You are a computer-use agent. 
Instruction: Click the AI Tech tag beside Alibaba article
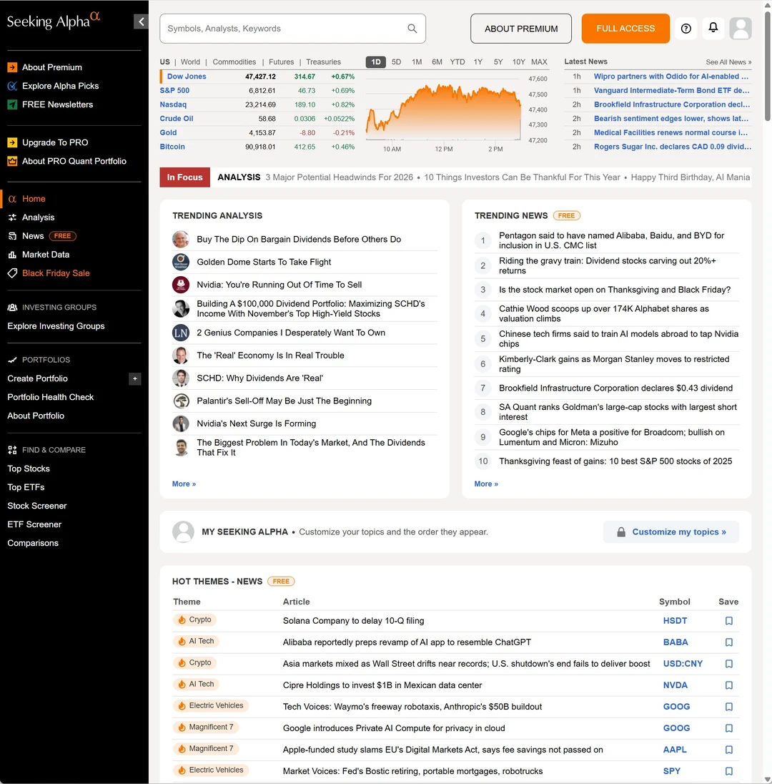(x=197, y=641)
